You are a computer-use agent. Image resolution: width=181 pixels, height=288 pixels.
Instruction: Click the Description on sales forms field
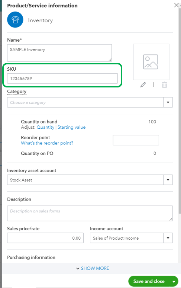coord(90,213)
